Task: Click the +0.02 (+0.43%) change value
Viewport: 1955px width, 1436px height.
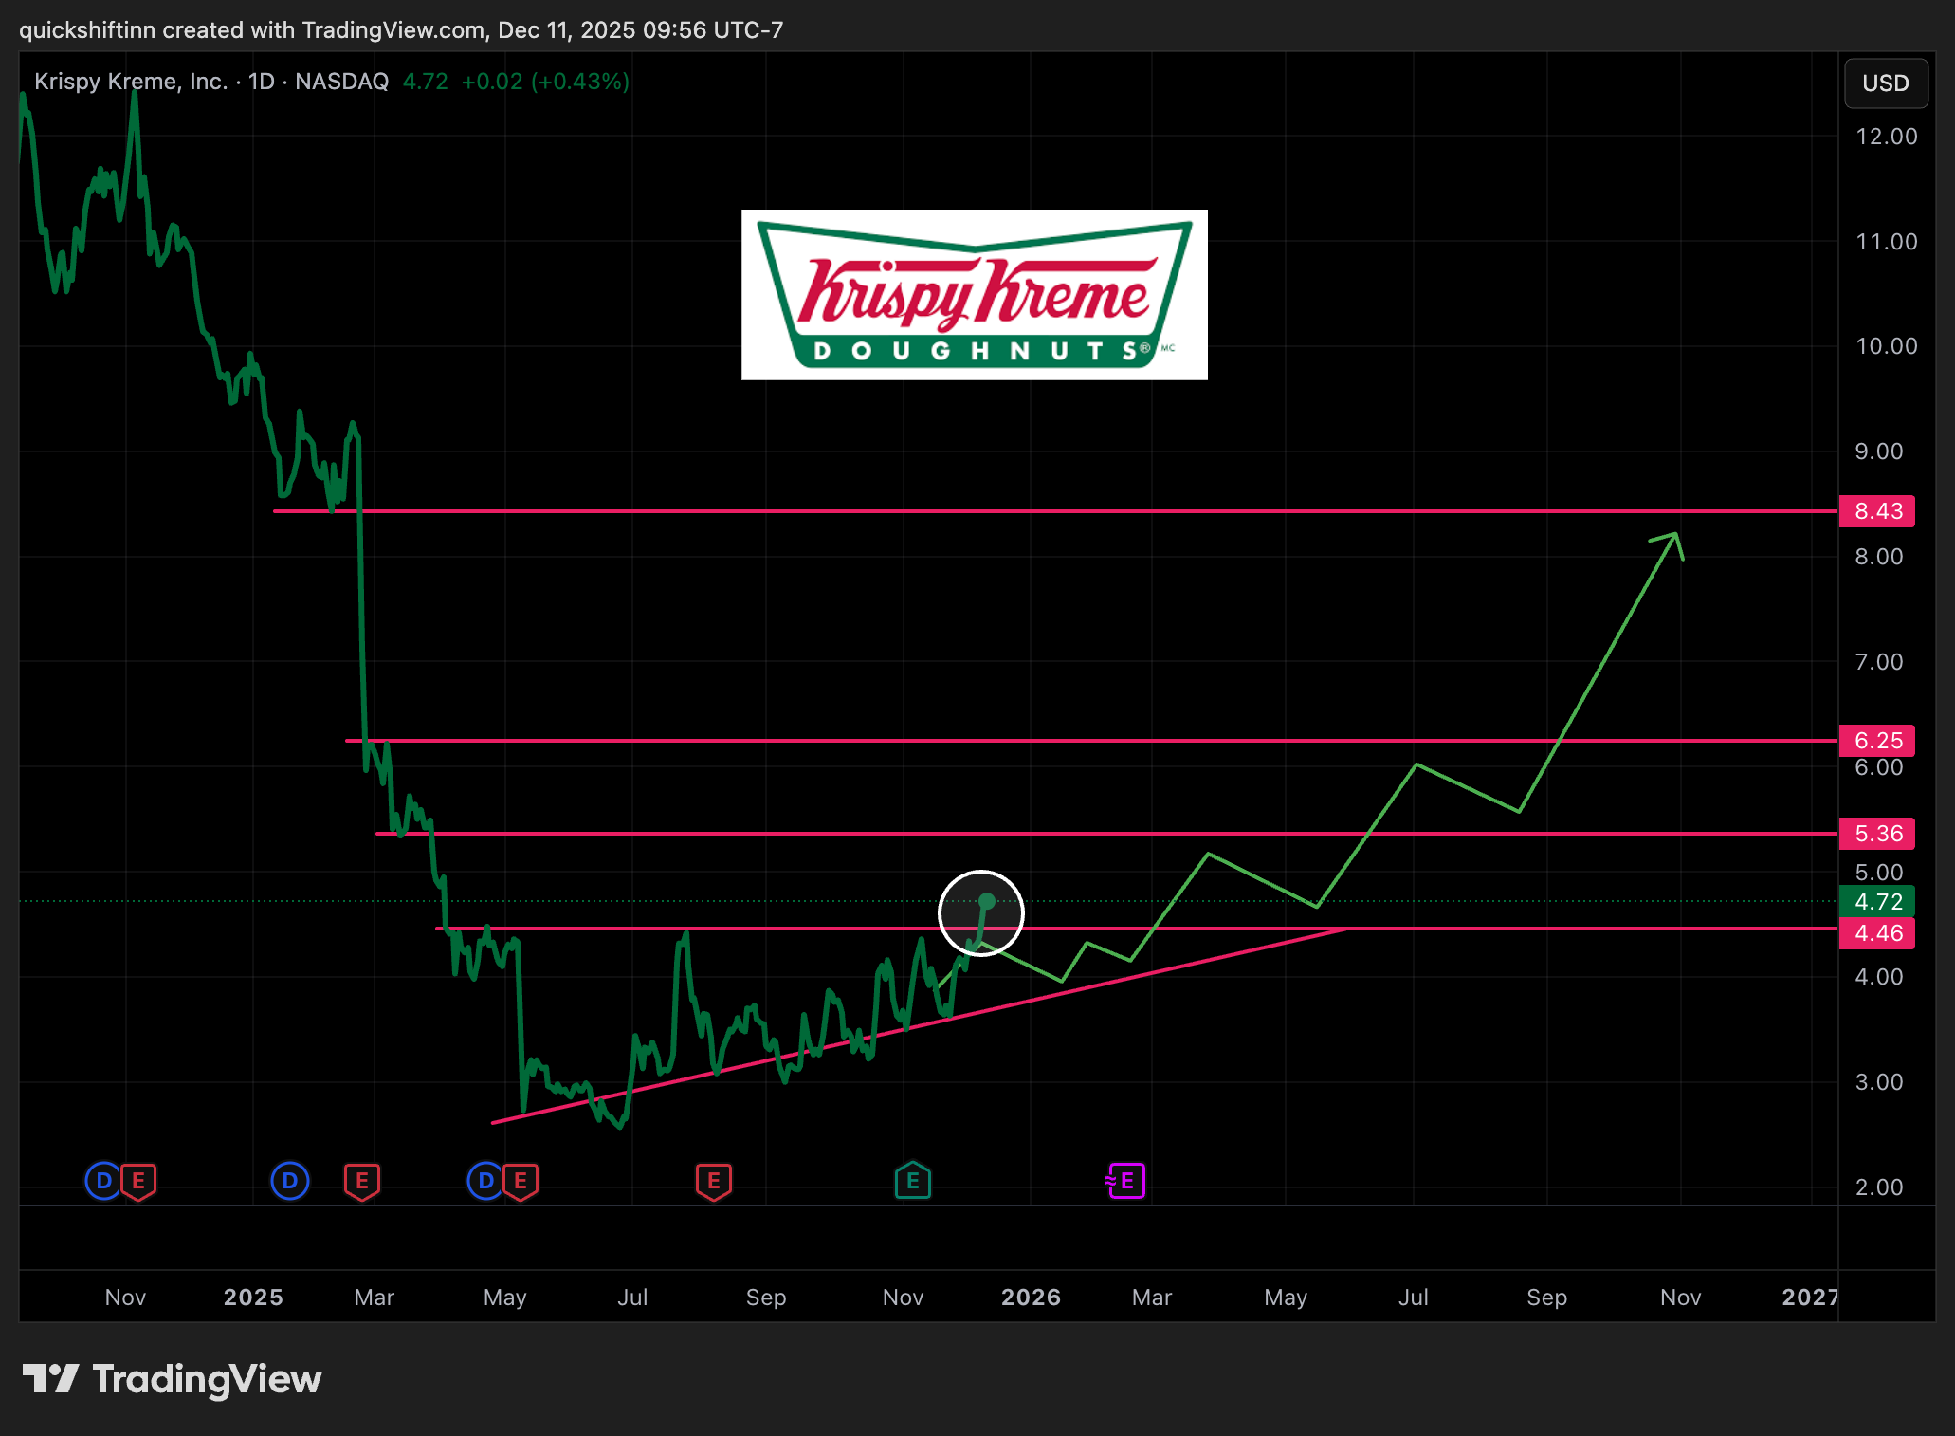Action: click(545, 82)
